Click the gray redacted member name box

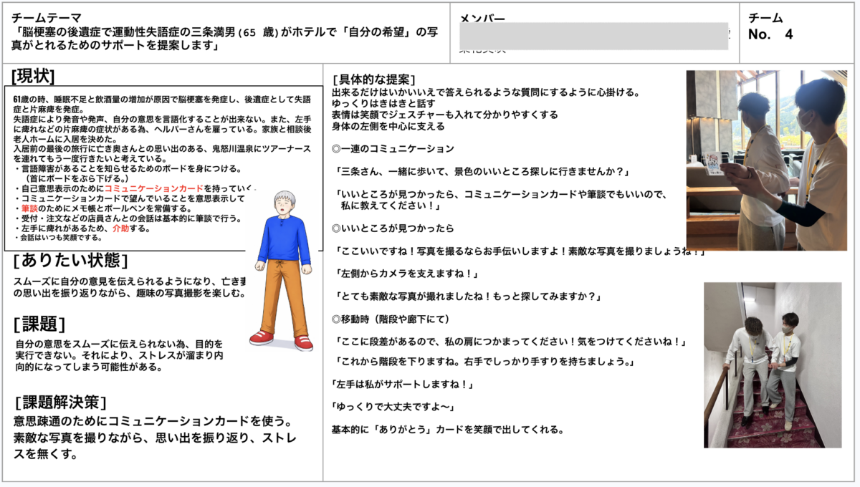(x=593, y=36)
